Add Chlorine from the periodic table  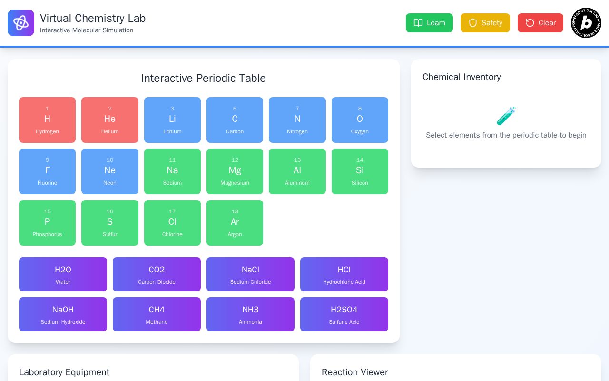click(172, 223)
